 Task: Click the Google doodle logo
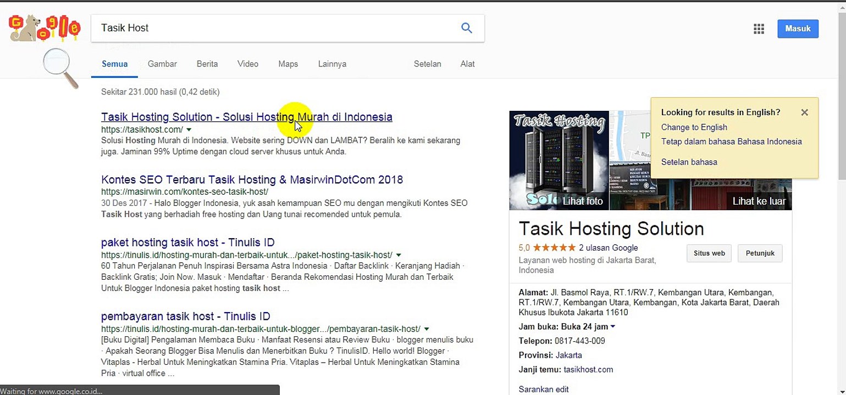[45, 29]
